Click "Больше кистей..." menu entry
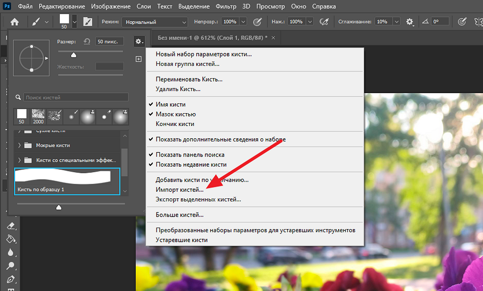 pyautogui.click(x=179, y=215)
